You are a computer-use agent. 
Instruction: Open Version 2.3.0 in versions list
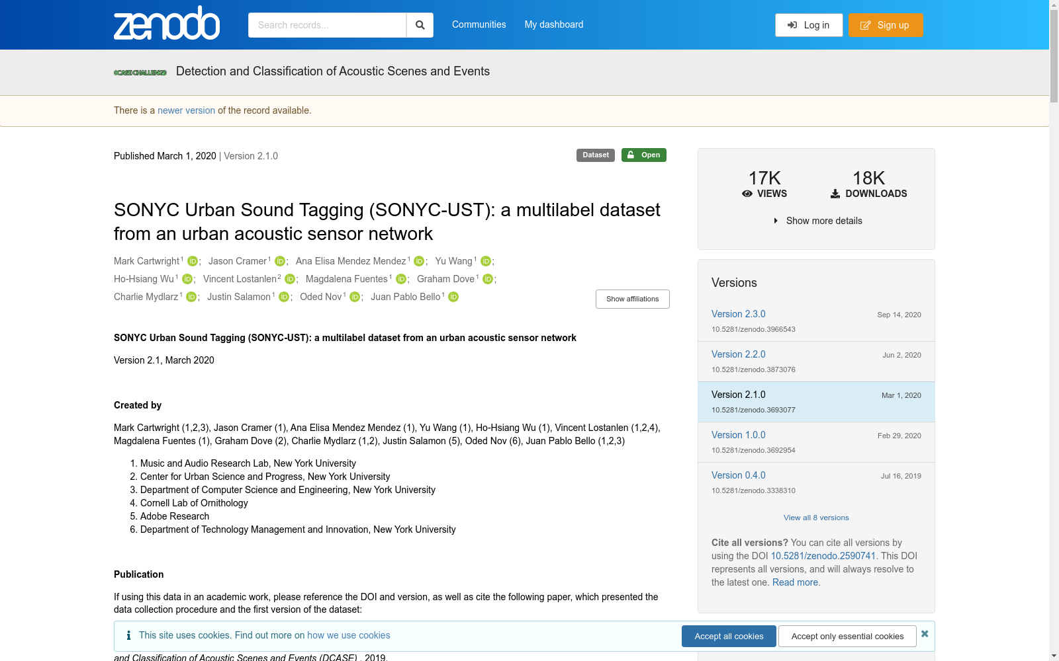[738, 314]
